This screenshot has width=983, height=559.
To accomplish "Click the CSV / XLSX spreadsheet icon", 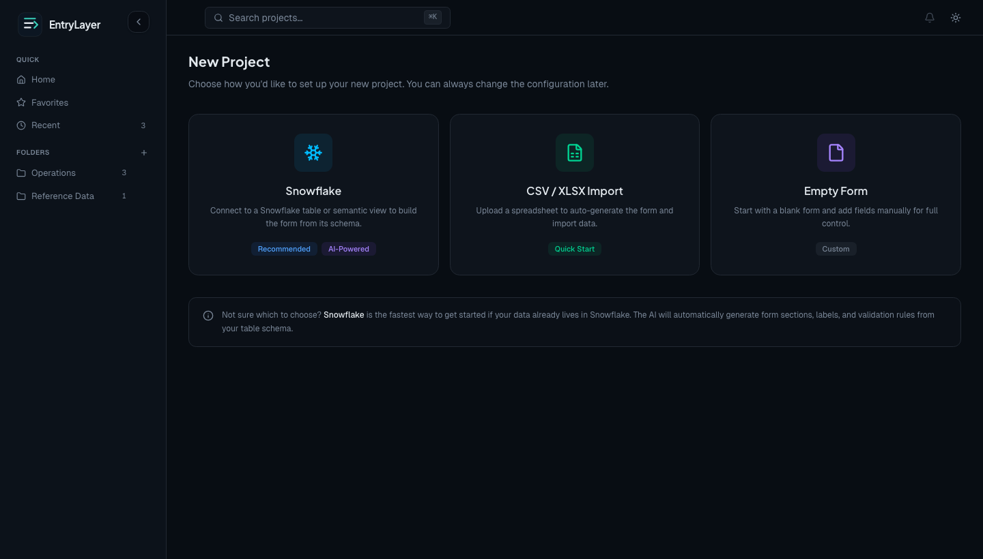I will click(x=575, y=153).
